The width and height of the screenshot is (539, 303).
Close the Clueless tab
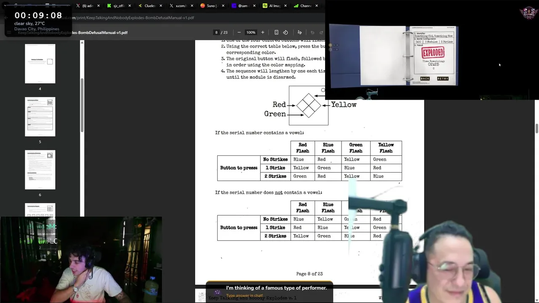[x=161, y=6]
